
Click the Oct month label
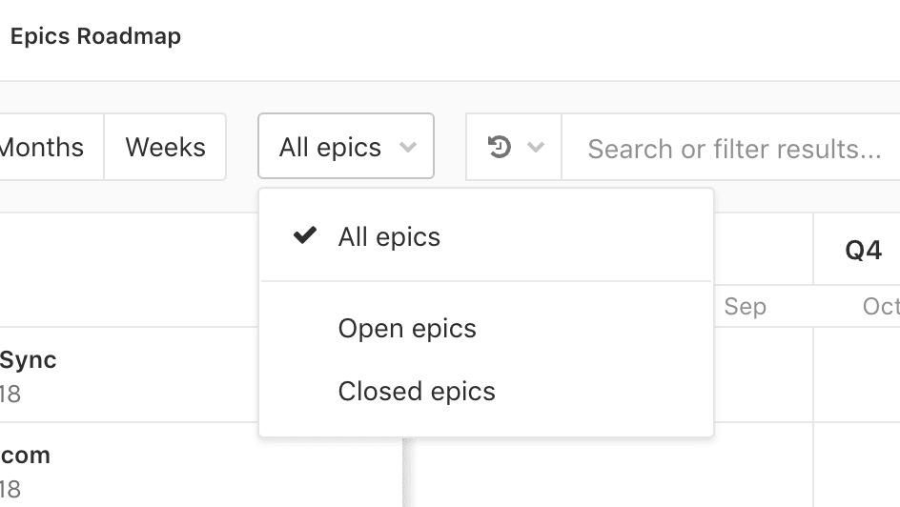(x=881, y=306)
